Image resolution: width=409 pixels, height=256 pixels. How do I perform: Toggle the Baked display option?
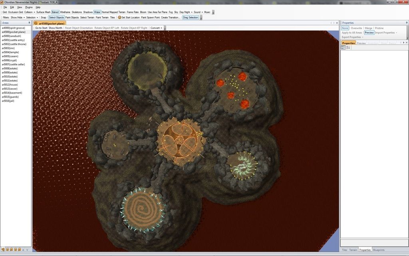pos(55,12)
